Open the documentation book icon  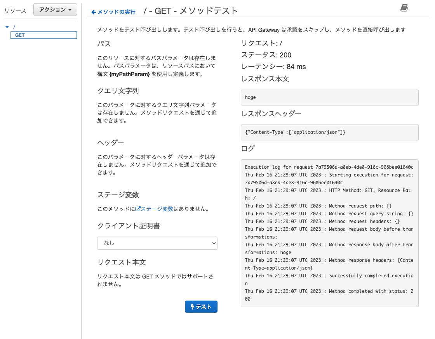pyautogui.click(x=404, y=8)
